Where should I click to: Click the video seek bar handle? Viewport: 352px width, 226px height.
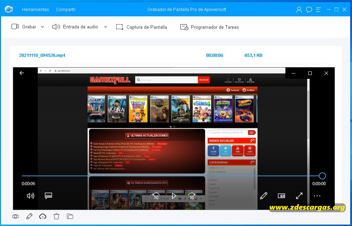tap(322, 176)
